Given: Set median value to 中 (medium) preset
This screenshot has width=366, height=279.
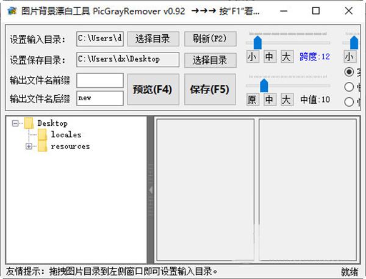Looking at the screenshot, I should coord(270,100).
